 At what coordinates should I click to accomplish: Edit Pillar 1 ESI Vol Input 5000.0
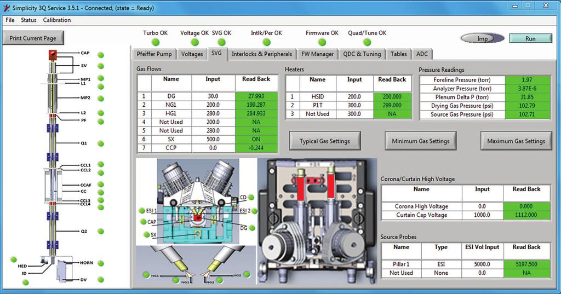point(482,264)
